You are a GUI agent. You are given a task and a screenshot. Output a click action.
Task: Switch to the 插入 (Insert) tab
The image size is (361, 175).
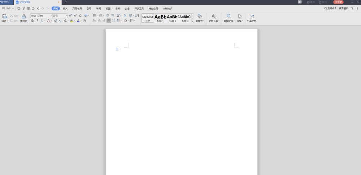(65, 9)
